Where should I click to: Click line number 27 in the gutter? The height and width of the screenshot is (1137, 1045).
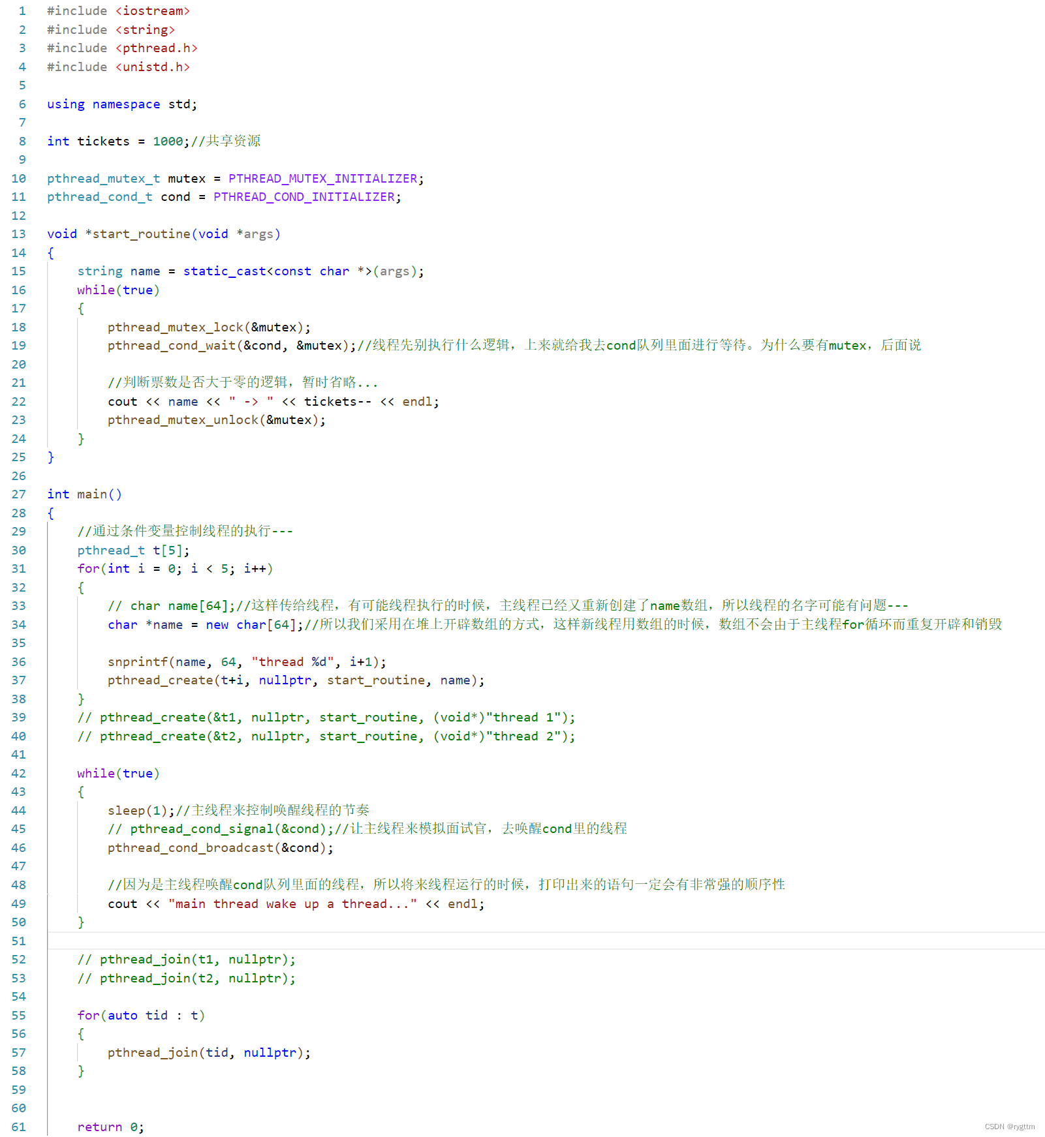pos(18,494)
